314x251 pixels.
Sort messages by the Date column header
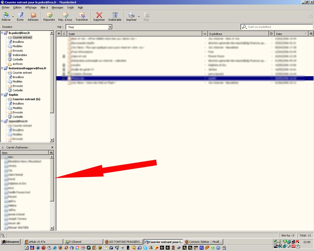click(x=288, y=34)
